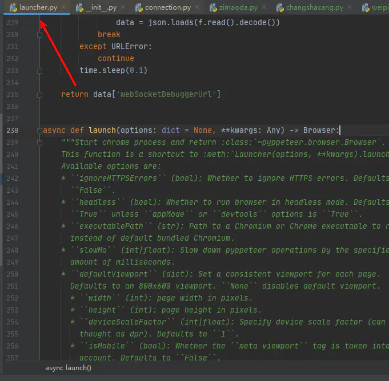The height and width of the screenshot is (381, 389).
Task: Open the connection.py editor tab
Action: coord(168,7)
